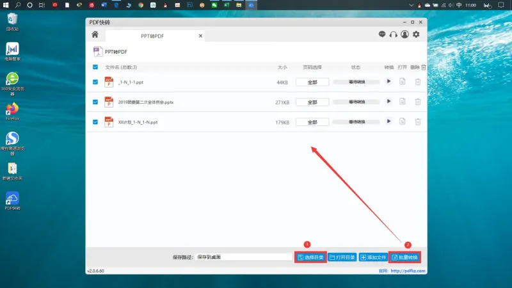Uncheck the _1-N_1-1.ppt file checkbox
Image resolution: width=512 pixels, height=288 pixels.
(x=95, y=82)
